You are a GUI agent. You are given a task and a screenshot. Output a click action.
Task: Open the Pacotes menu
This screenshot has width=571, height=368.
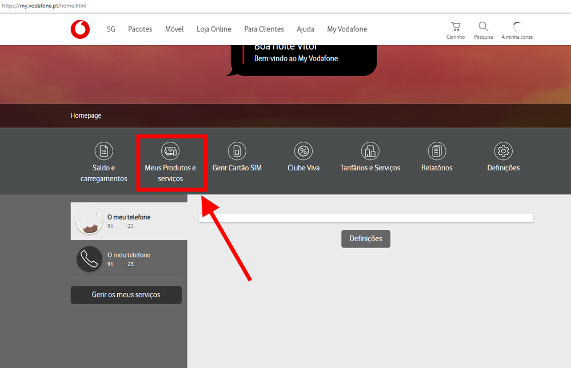click(x=140, y=29)
